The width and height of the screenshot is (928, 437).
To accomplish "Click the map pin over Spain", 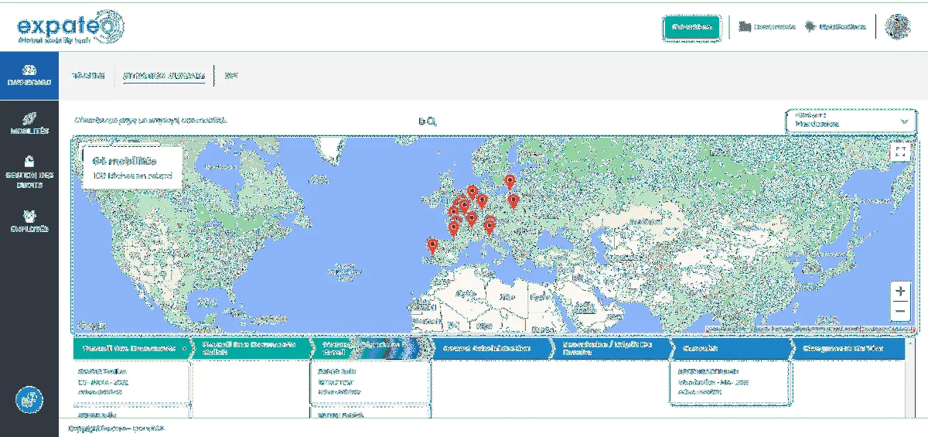I will coord(432,246).
